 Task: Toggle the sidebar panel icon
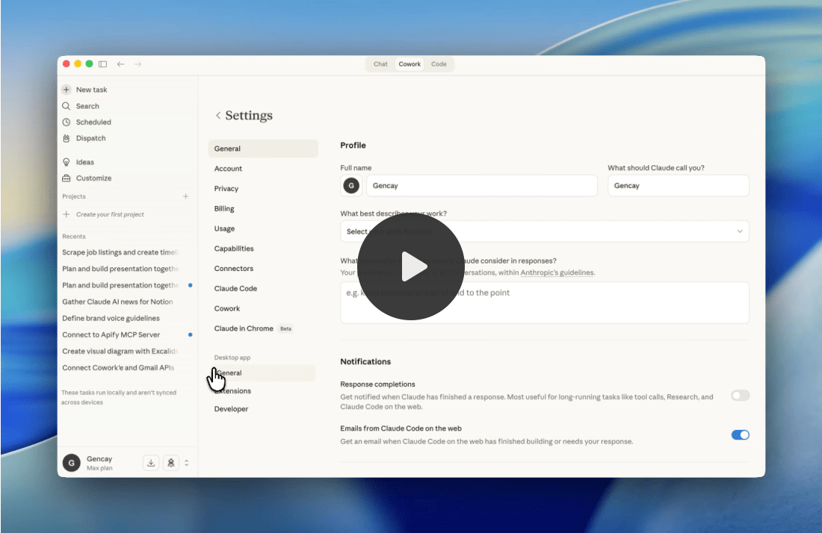pyautogui.click(x=103, y=64)
